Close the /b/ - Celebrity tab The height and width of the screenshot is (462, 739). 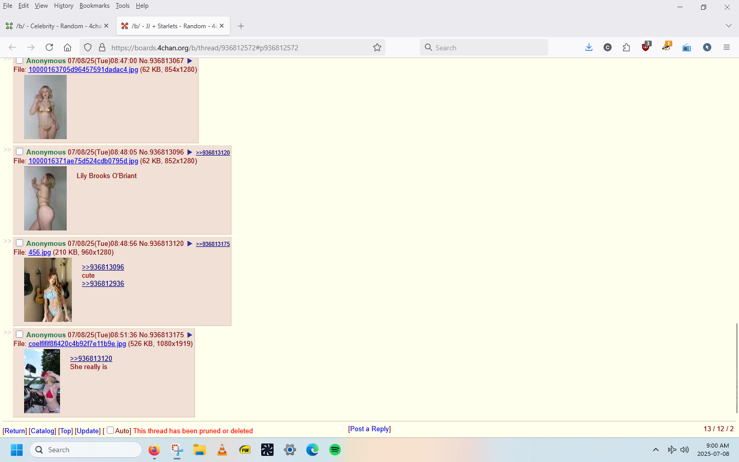(106, 26)
